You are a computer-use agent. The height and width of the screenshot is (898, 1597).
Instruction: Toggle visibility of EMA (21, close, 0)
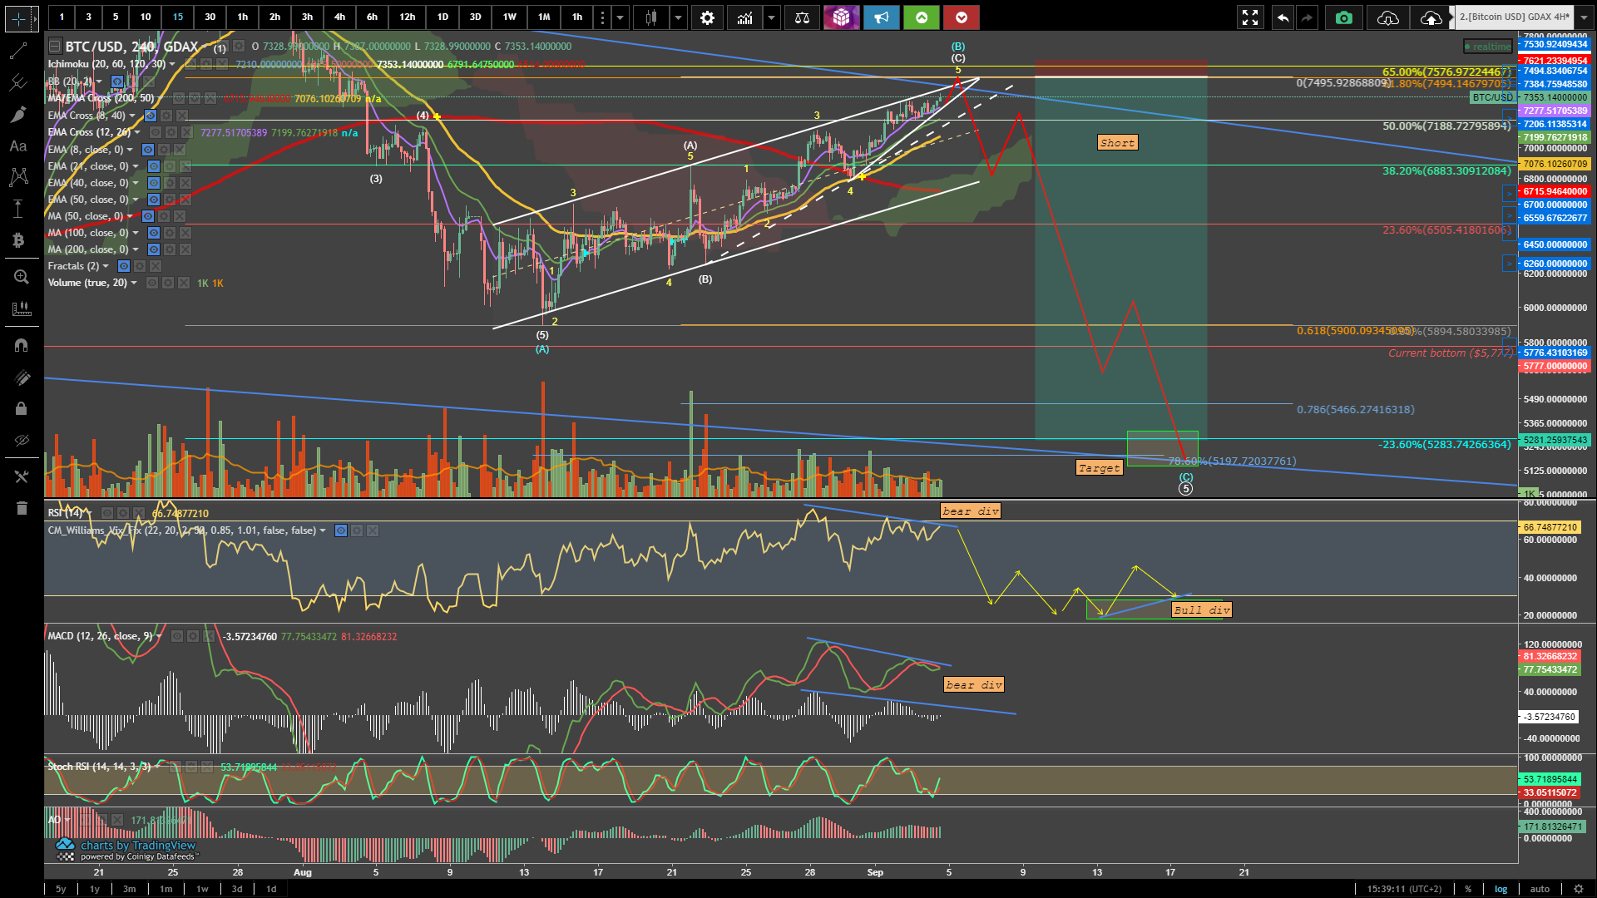click(154, 166)
